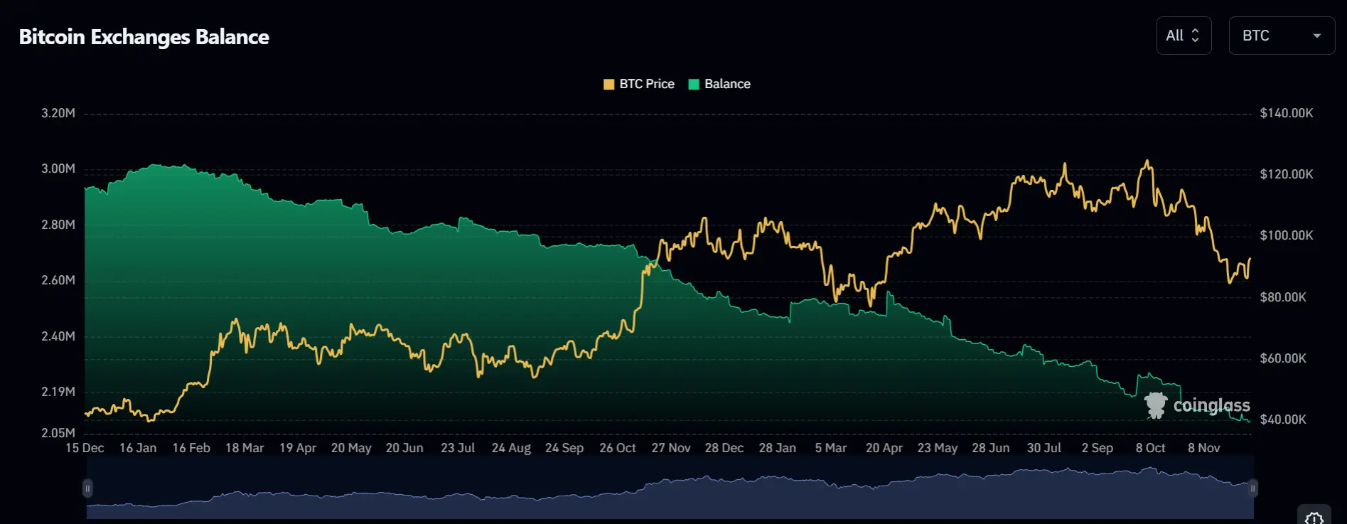Click the green Balance legend square
The image size is (1347, 524).
(694, 84)
